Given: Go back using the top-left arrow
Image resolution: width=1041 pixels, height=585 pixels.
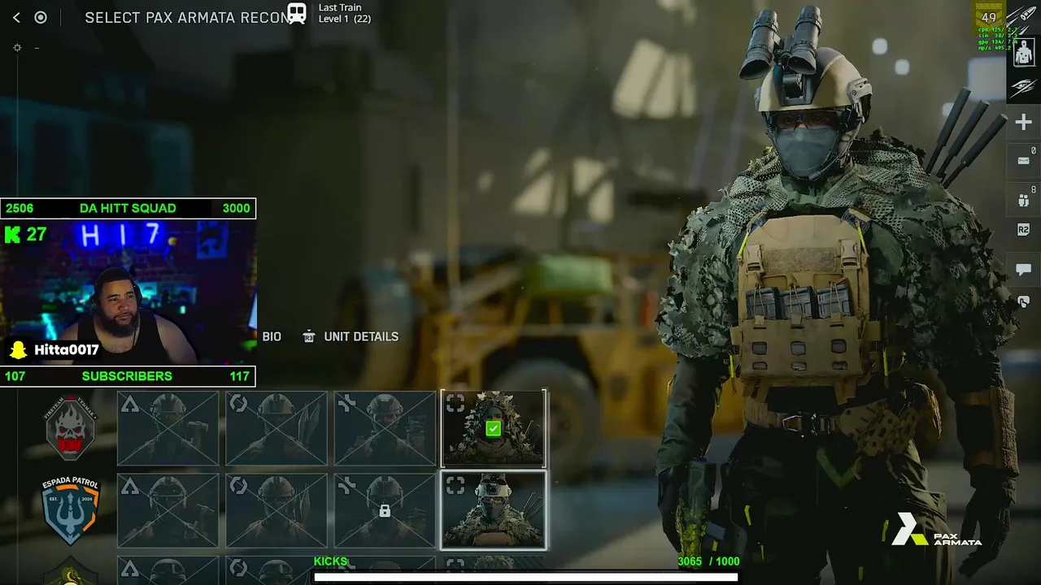Looking at the screenshot, I should tap(16, 17).
